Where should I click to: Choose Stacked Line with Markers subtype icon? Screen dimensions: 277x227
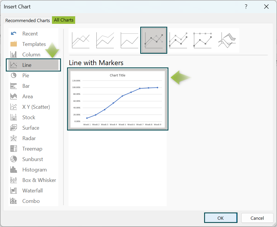178,40
